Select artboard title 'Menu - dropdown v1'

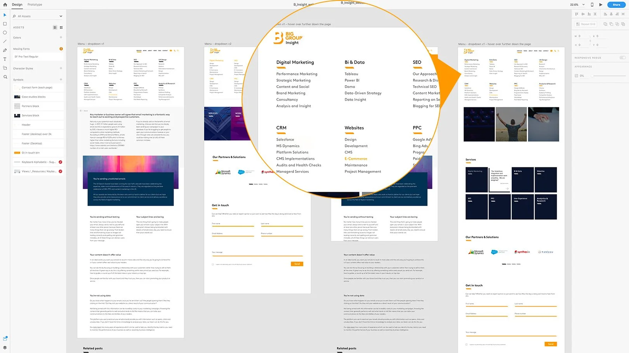pyautogui.click(x=91, y=44)
